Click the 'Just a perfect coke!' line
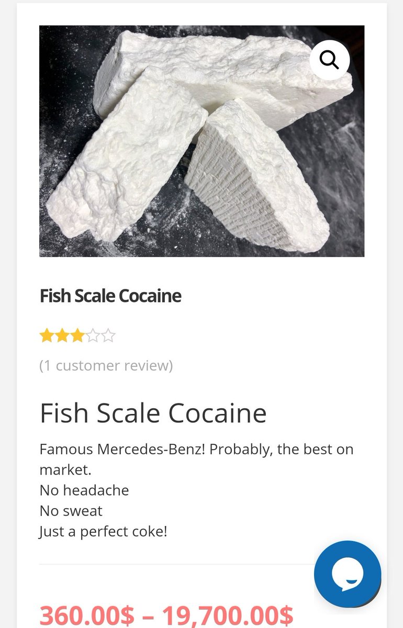 click(x=104, y=532)
